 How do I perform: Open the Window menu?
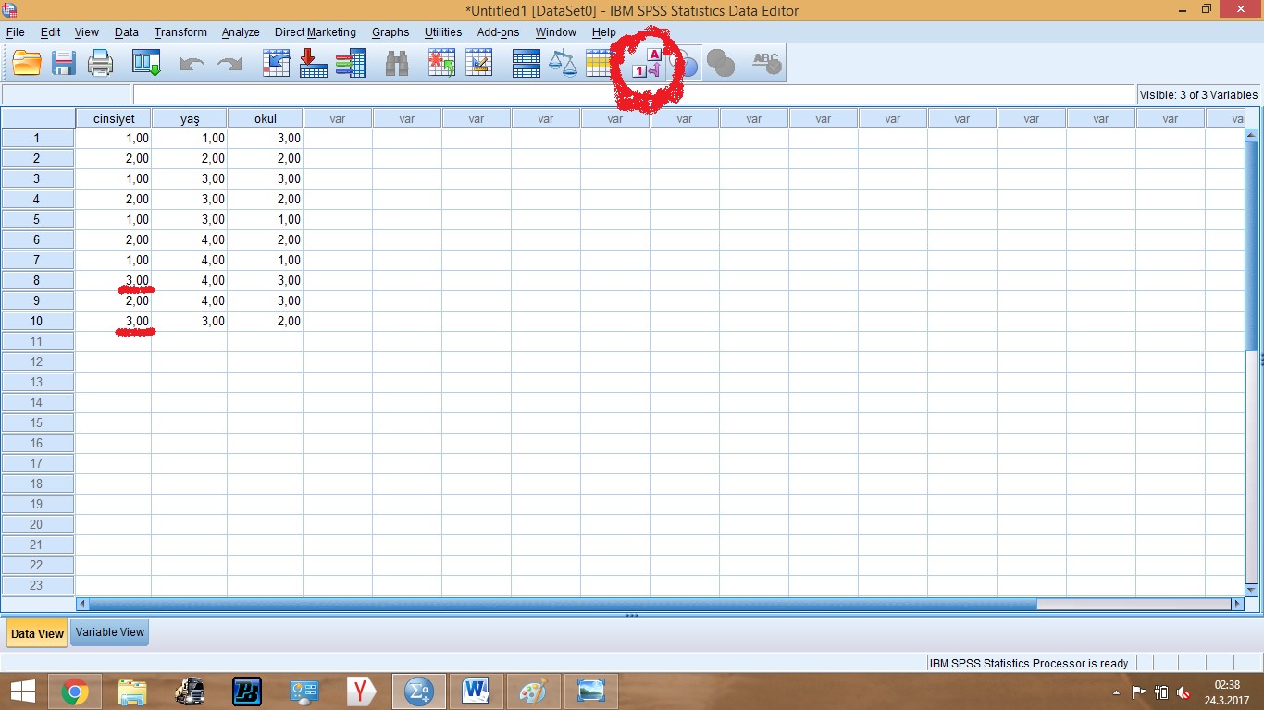tap(555, 32)
